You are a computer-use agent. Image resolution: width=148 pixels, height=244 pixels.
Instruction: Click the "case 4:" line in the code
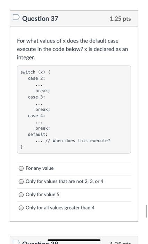tap(36, 116)
